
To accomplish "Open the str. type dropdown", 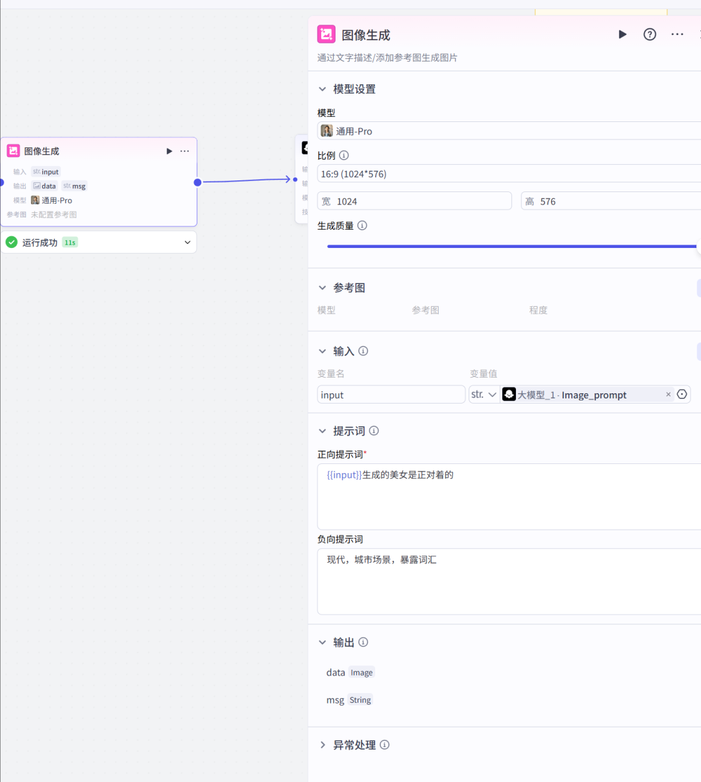I will [484, 395].
